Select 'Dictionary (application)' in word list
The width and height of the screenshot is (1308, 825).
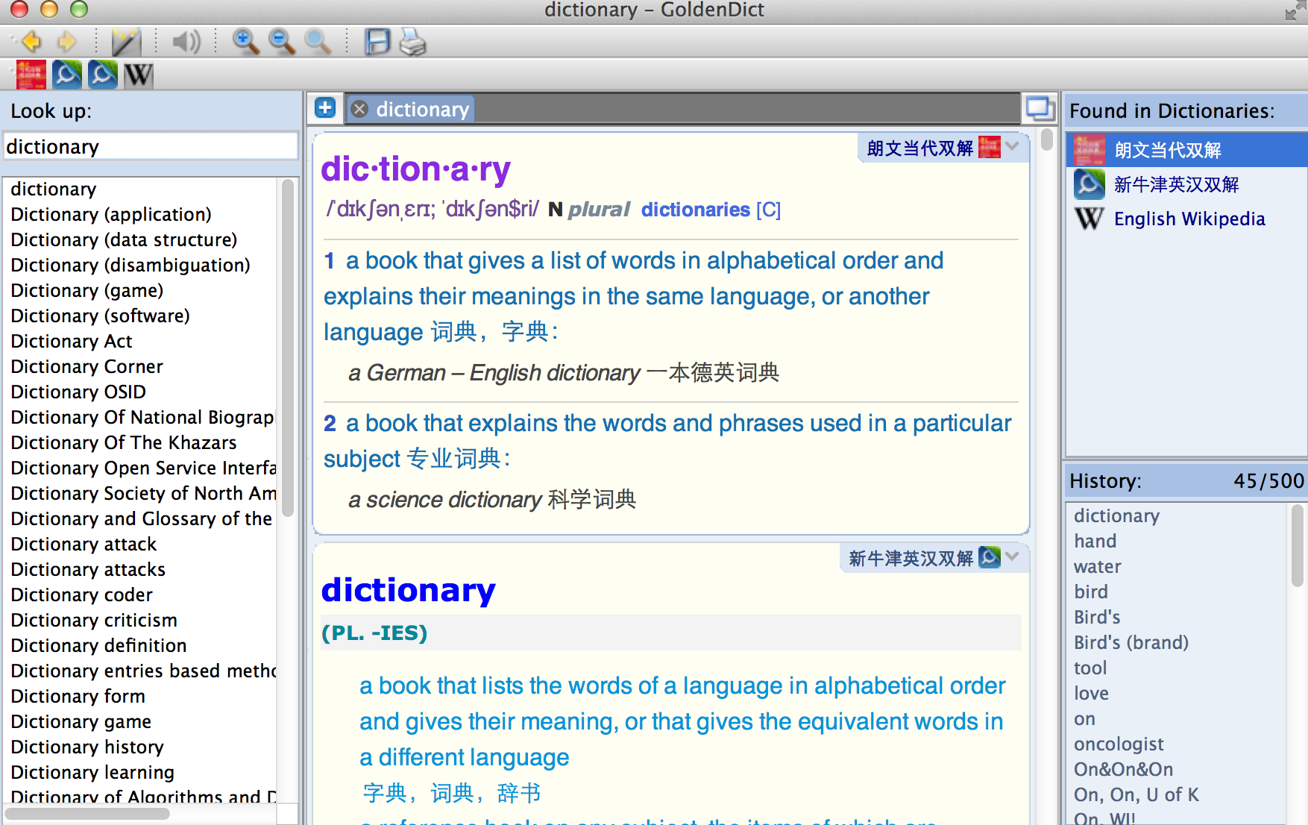click(x=111, y=215)
